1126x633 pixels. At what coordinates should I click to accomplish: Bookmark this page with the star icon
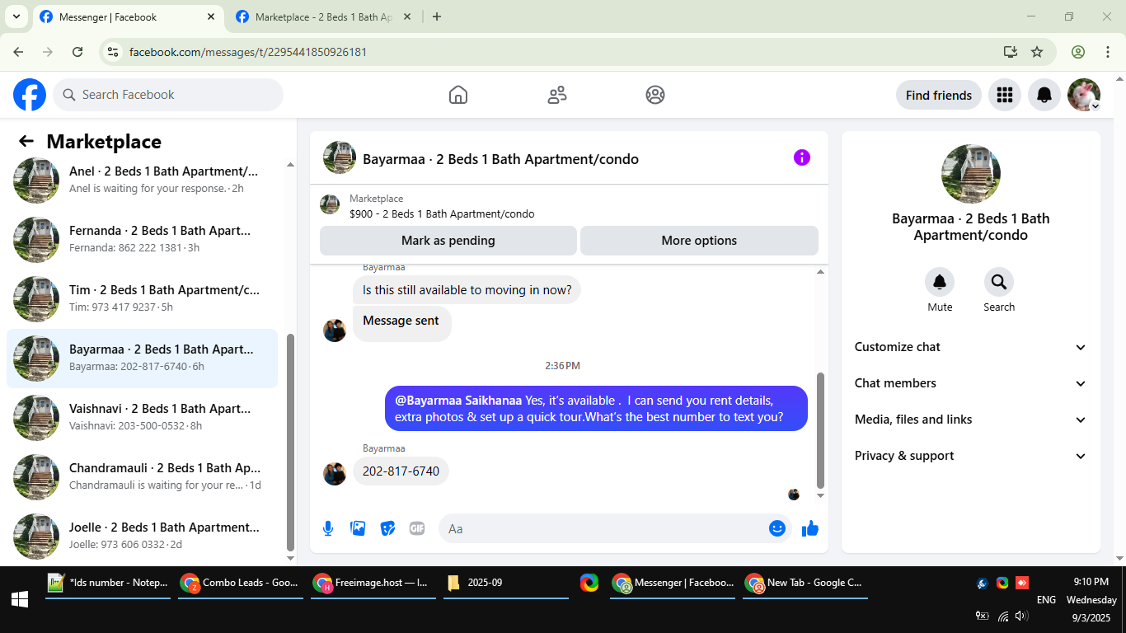coord(1037,52)
